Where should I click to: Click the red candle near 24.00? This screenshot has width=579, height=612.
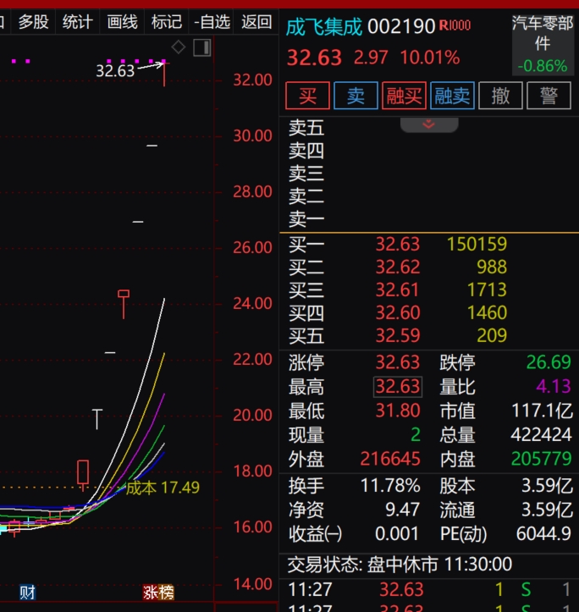pyautogui.click(x=124, y=305)
